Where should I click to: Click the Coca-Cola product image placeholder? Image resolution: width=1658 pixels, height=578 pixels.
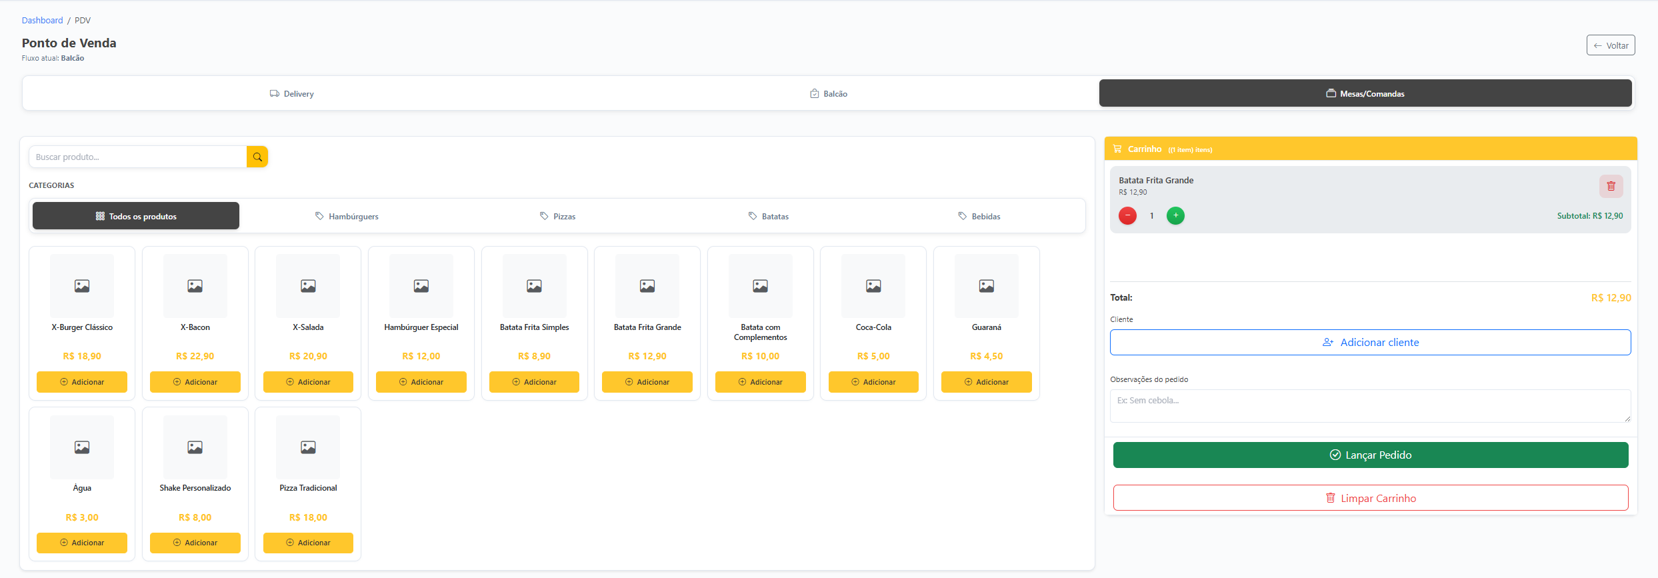click(873, 286)
